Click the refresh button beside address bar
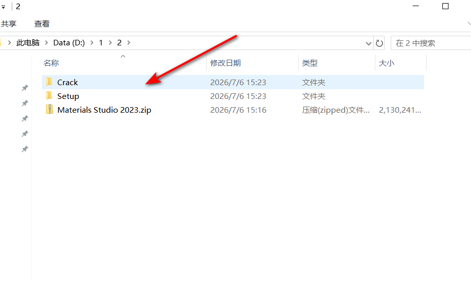This screenshot has width=471, height=281. (x=379, y=43)
